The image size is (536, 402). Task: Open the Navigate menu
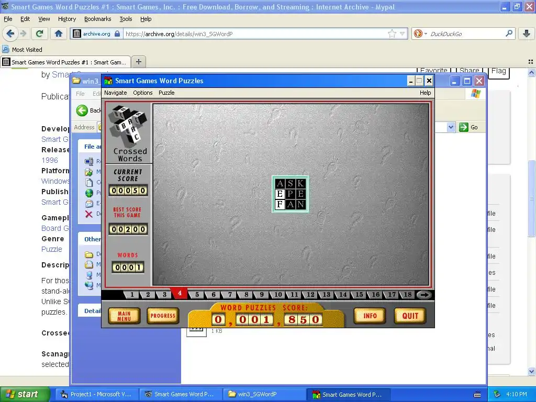click(116, 93)
